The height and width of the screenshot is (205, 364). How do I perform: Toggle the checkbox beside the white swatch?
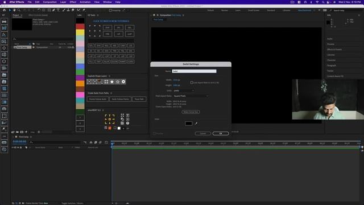pos(115,128)
